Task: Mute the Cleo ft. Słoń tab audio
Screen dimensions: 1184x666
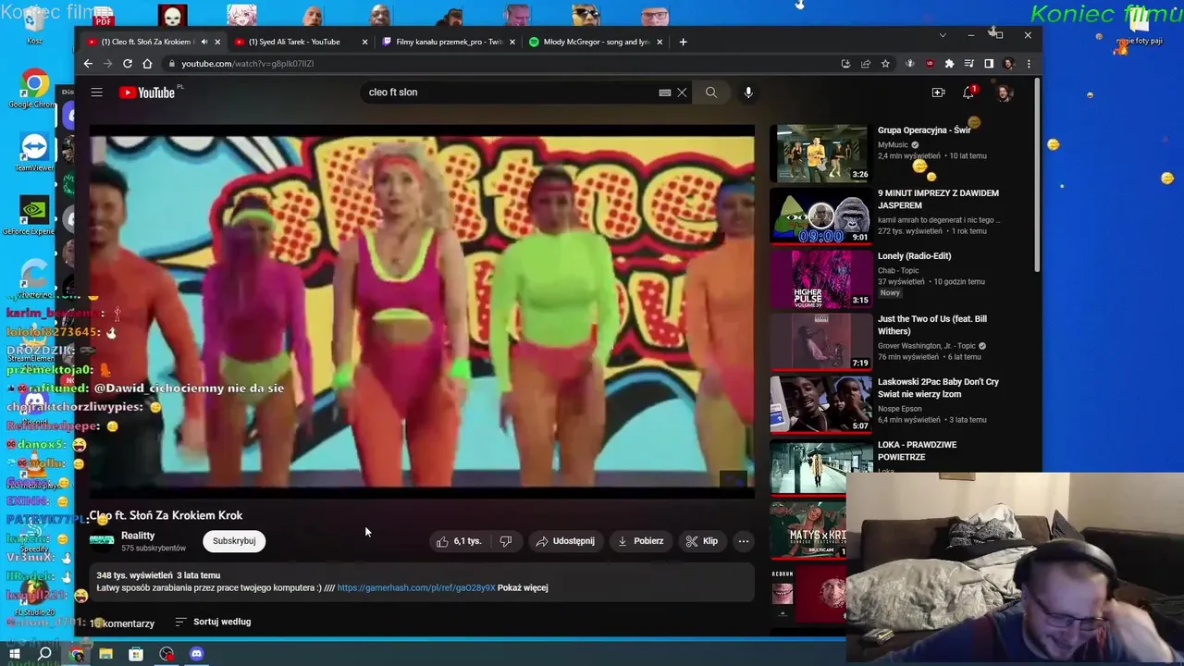Action: (x=204, y=42)
